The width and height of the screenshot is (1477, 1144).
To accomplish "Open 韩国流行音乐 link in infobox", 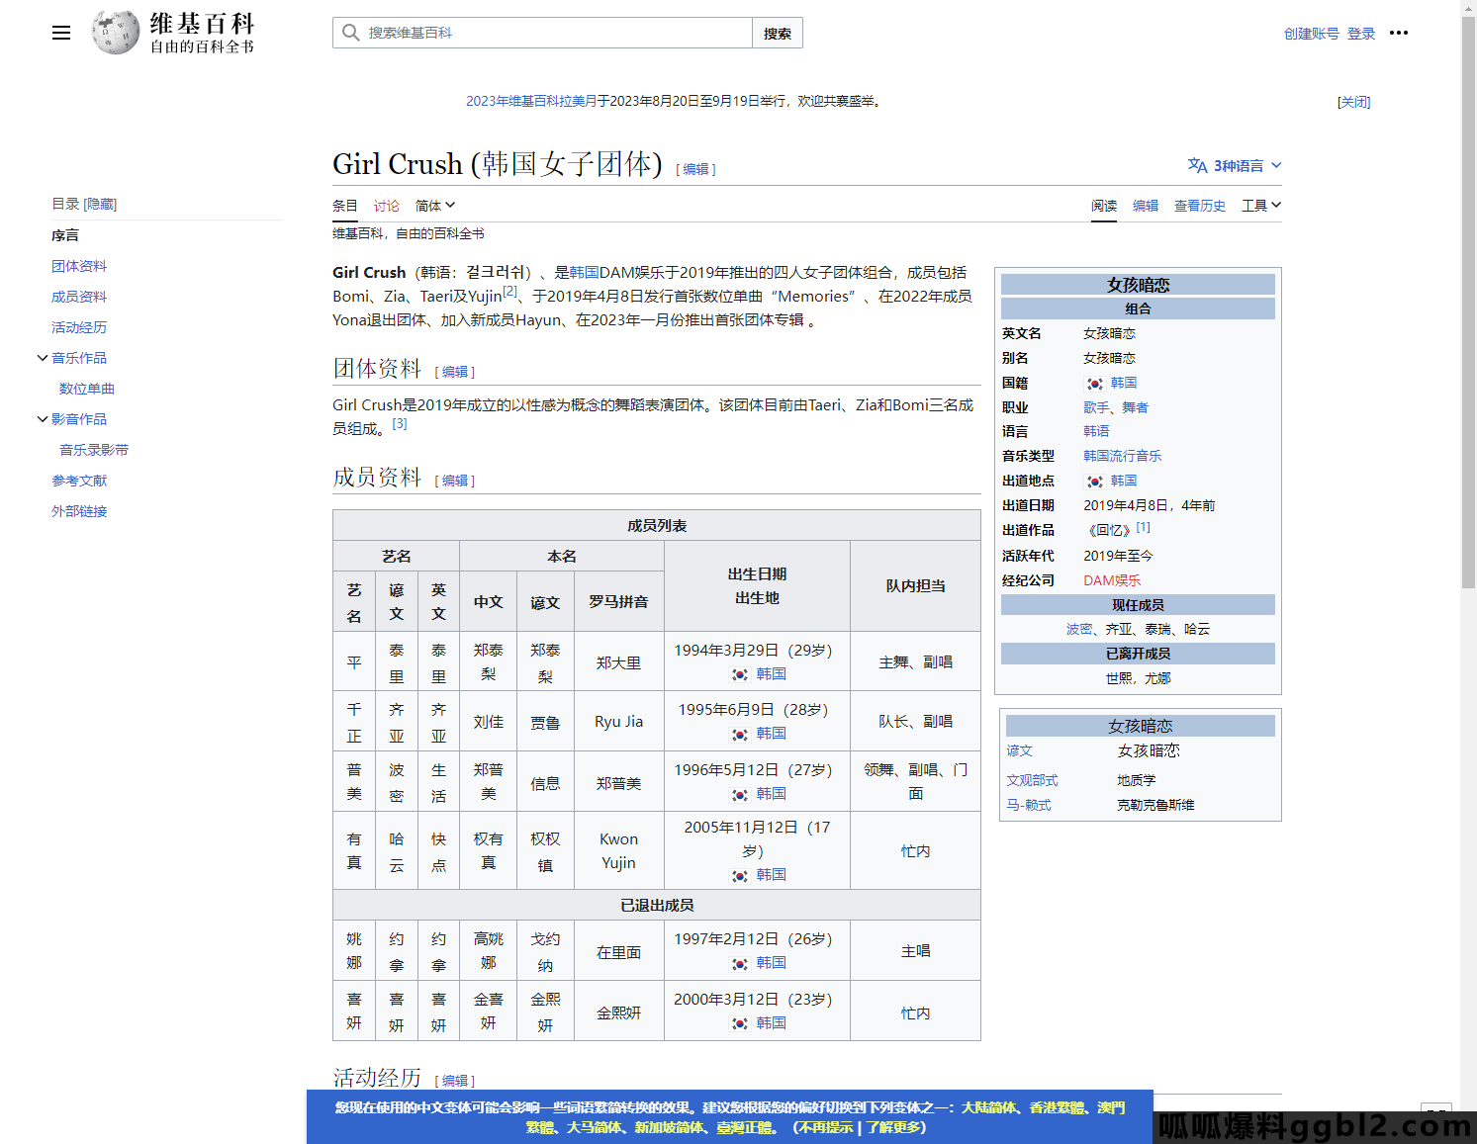I will [1123, 456].
